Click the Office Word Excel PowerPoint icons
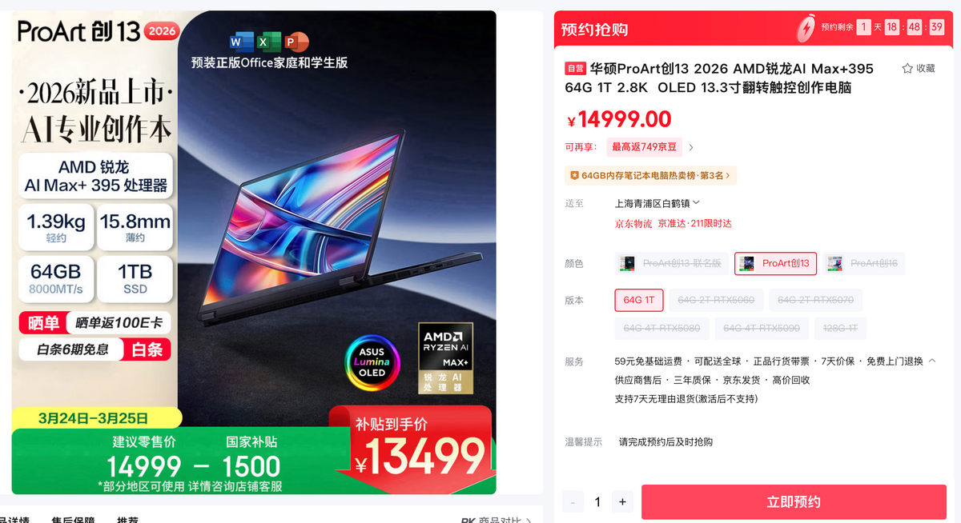 click(269, 42)
